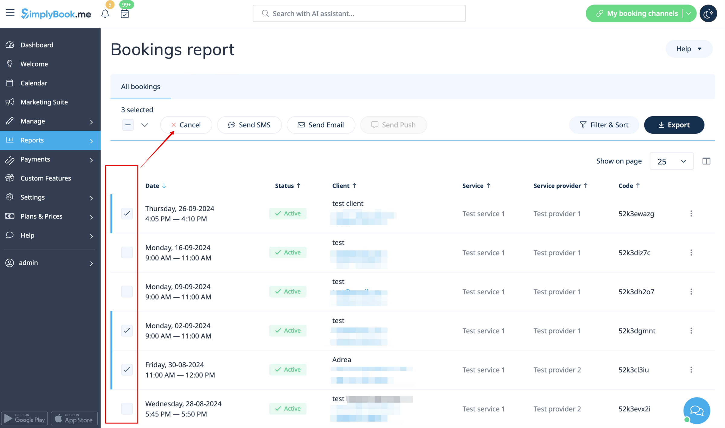Image resolution: width=725 pixels, height=428 pixels.
Task: Click the AI assistant search field
Action: click(359, 13)
